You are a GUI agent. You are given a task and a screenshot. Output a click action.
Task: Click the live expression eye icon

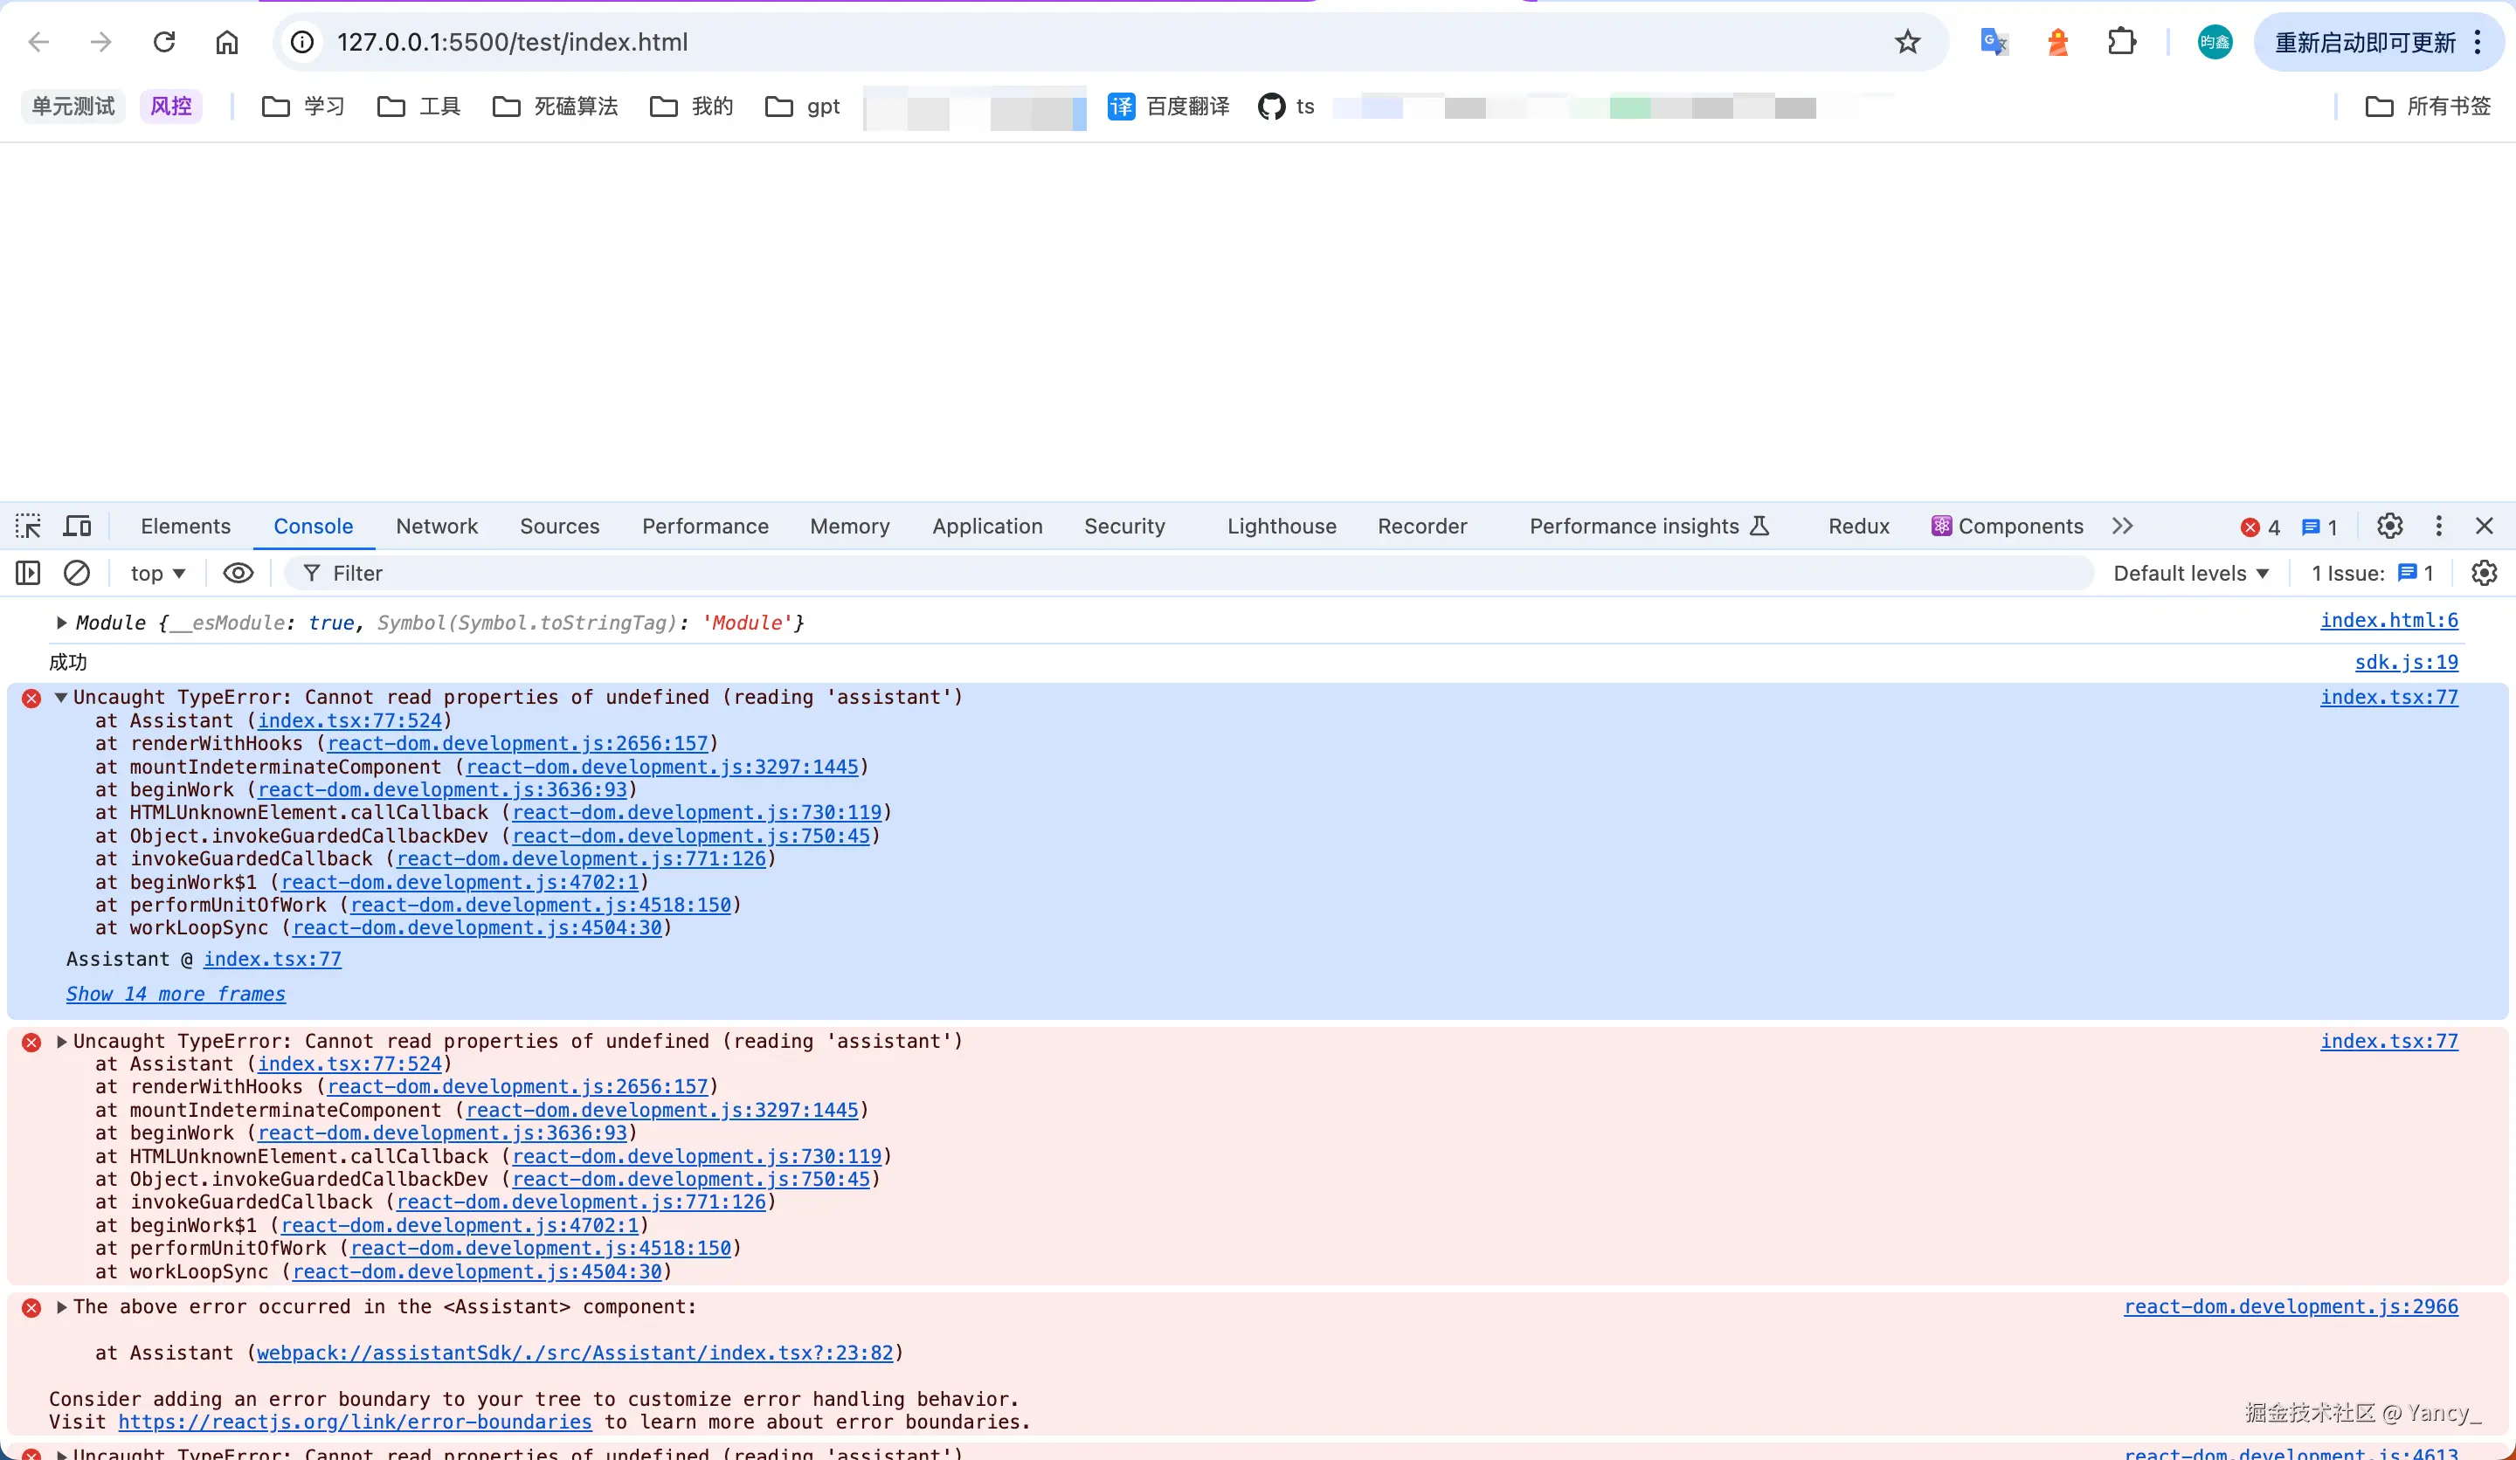pos(238,573)
